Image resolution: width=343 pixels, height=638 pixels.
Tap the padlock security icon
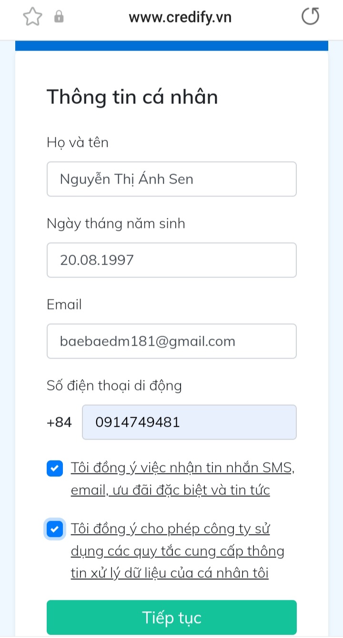[x=59, y=18]
